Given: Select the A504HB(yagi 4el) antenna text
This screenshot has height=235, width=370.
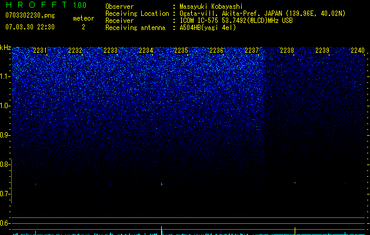Looking at the screenshot, I should coord(208,28).
